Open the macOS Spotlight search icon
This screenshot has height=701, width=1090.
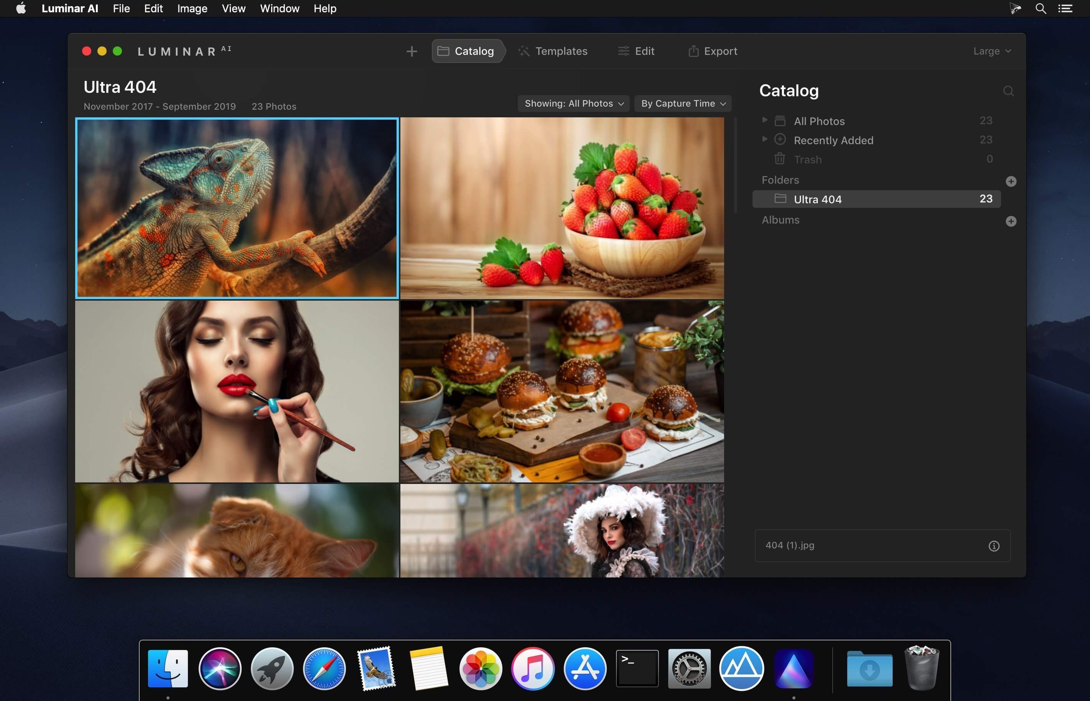point(1041,9)
